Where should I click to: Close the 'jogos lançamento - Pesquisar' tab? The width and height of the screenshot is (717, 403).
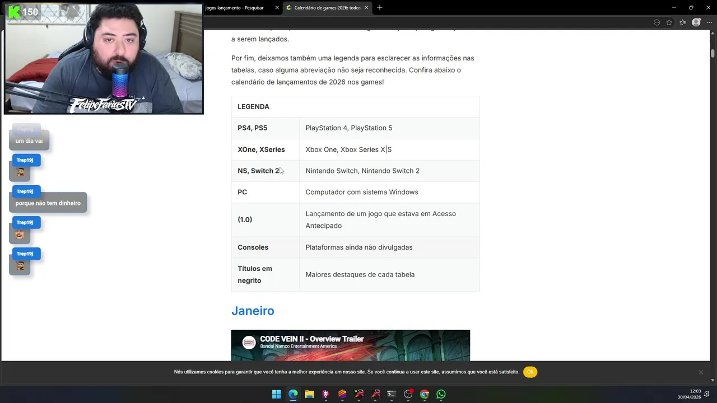pyautogui.click(x=277, y=8)
